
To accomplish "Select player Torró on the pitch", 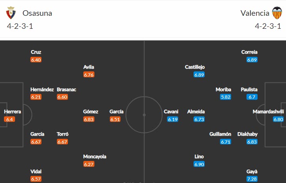I will pyautogui.click(x=62, y=134).
